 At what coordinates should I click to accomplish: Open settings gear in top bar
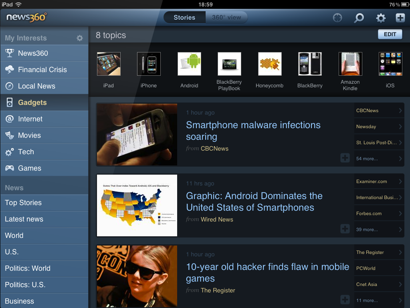[x=380, y=18]
